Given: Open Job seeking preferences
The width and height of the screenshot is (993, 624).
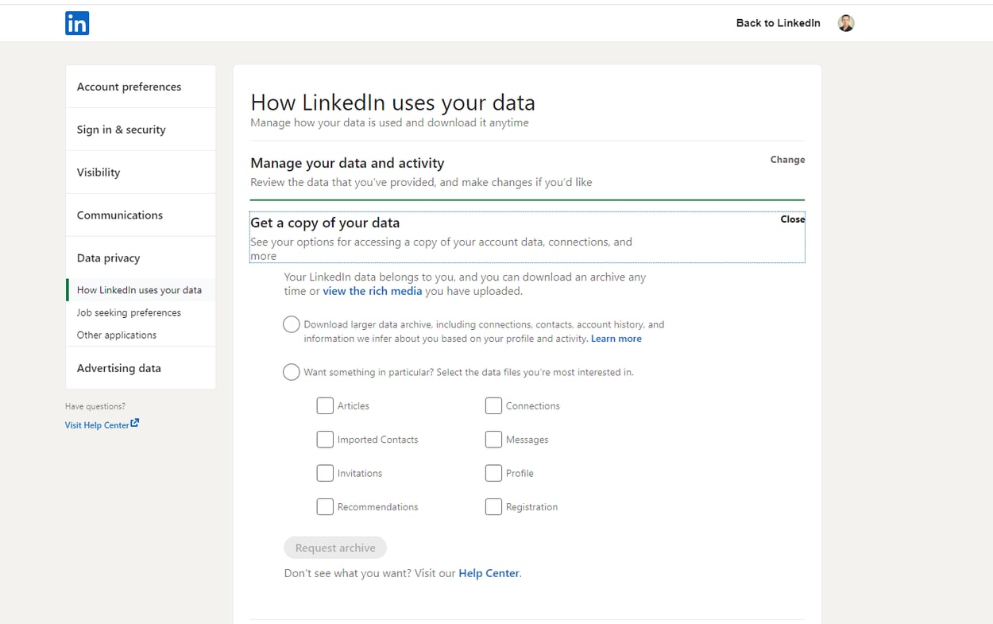Looking at the screenshot, I should [x=129, y=312].
